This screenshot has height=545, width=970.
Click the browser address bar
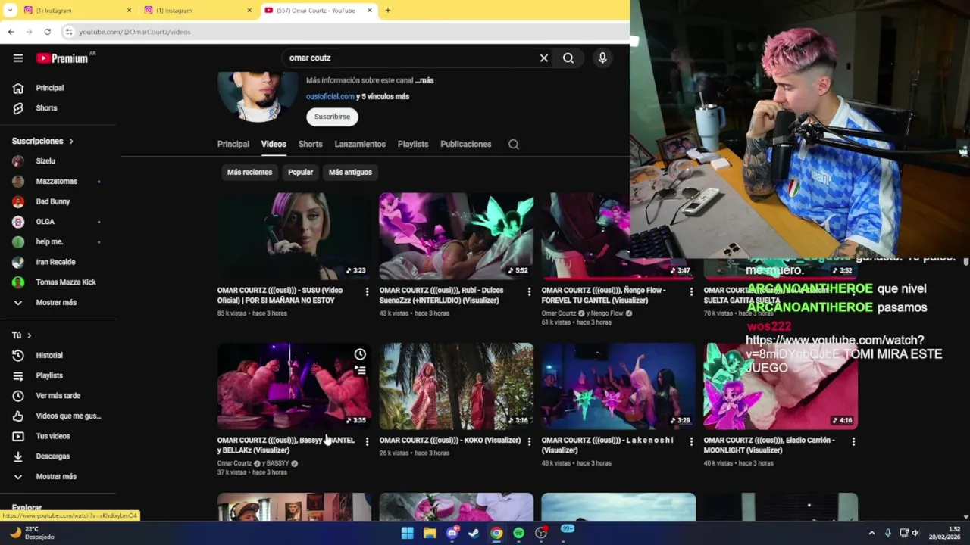[341, 32]
